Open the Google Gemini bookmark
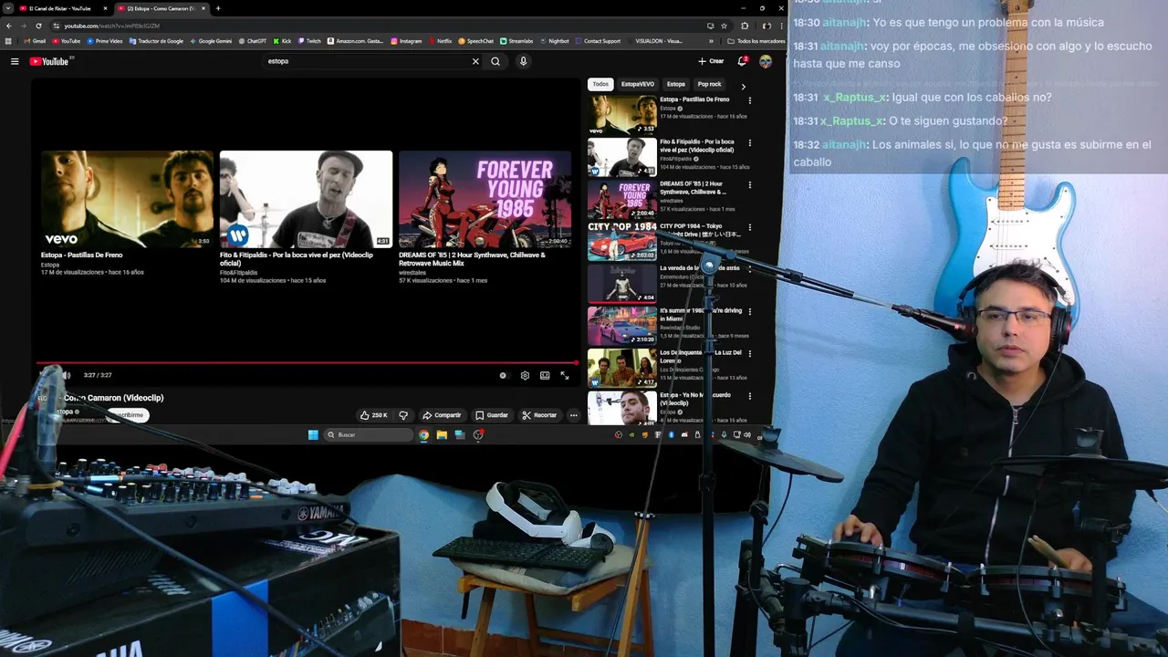Image resolution: width=1168 pixels, height=657 pixels. pos(211,41)
